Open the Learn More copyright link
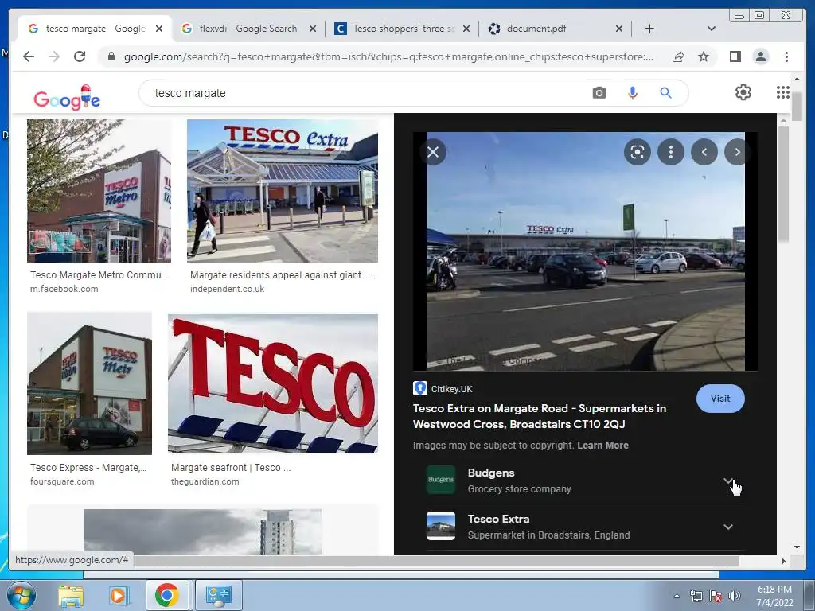Image resolution: width=815 pixels, height=611 pixels. 602,446
